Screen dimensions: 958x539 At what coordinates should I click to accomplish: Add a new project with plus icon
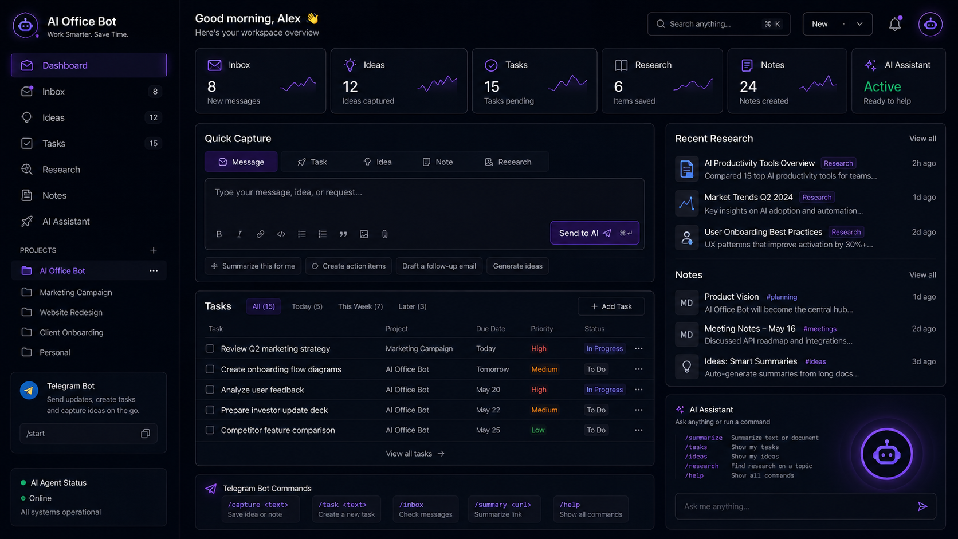coord(154,250)
